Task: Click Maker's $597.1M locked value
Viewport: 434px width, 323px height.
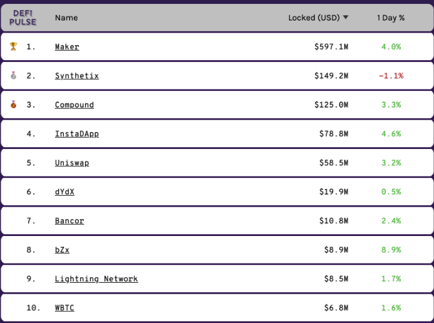Action: click(x=331, y=47)
